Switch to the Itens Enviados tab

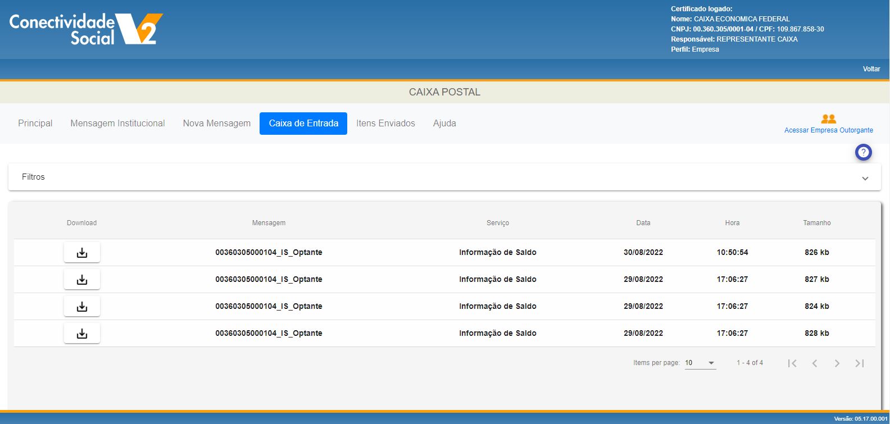point(385,124)
